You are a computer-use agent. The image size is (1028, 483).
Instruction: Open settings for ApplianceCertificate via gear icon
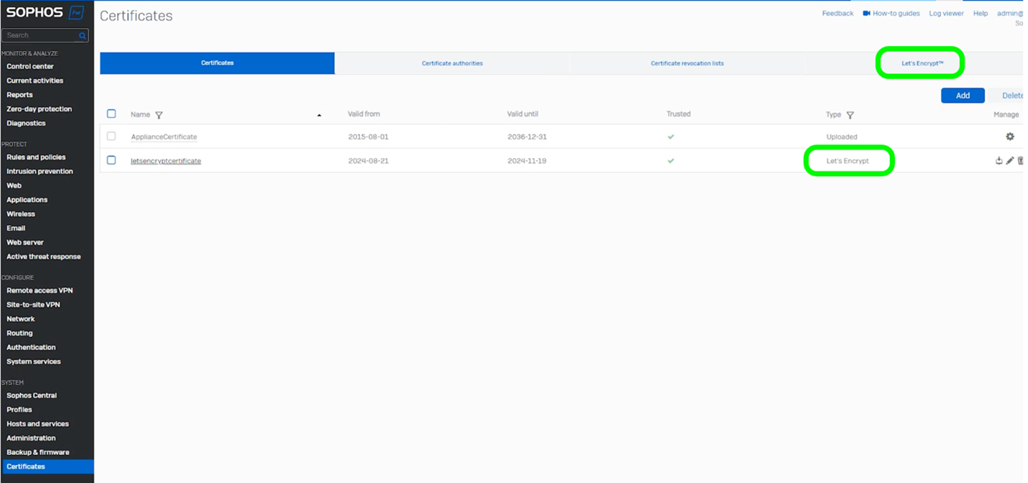tap(1009, 136)
